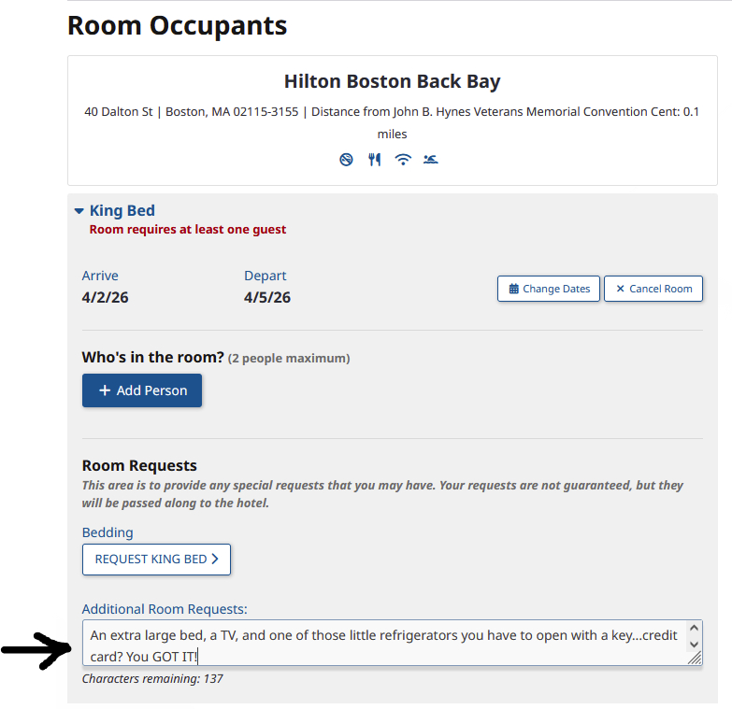This screenshot has height=709, width=732.
Task: Click the Additional Room Requests label
Action: (x=165, y=609)
